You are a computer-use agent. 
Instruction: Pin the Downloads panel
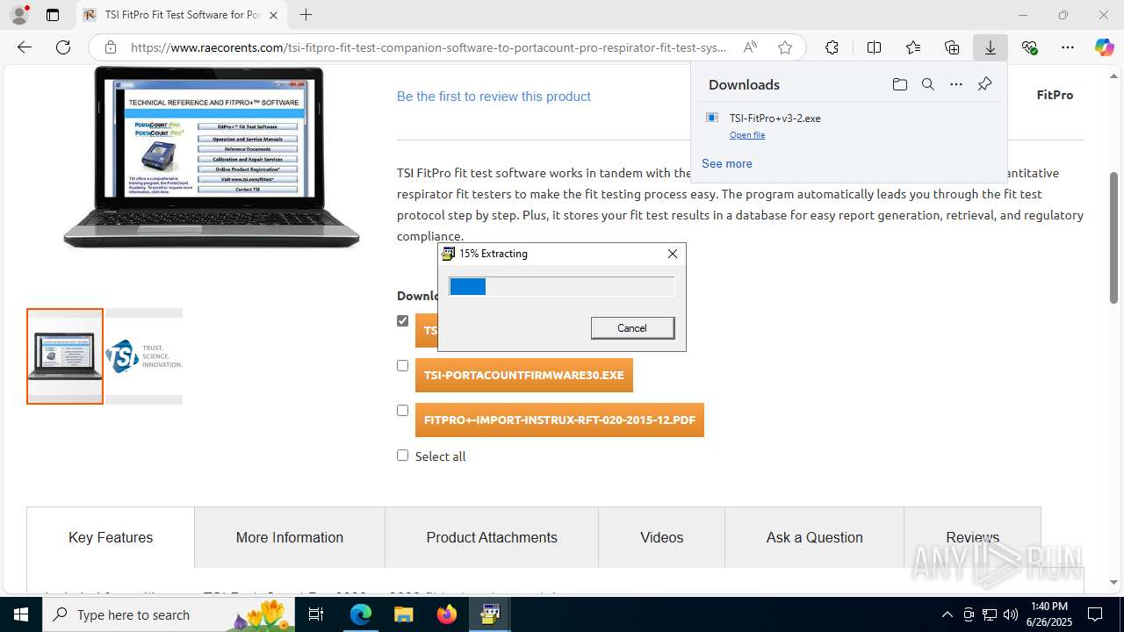coord(984,84)
